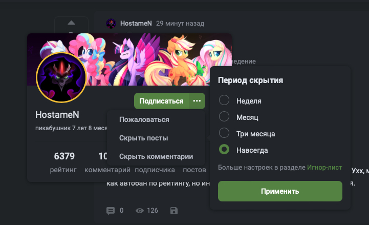Viewport: 369px width, 225px height.
Task: Save the post with the floppy disk icon
Action: click(x=174, y=211)
